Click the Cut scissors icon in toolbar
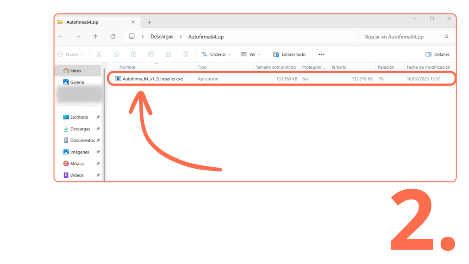469x264 pixels. [x=98, y=54]
